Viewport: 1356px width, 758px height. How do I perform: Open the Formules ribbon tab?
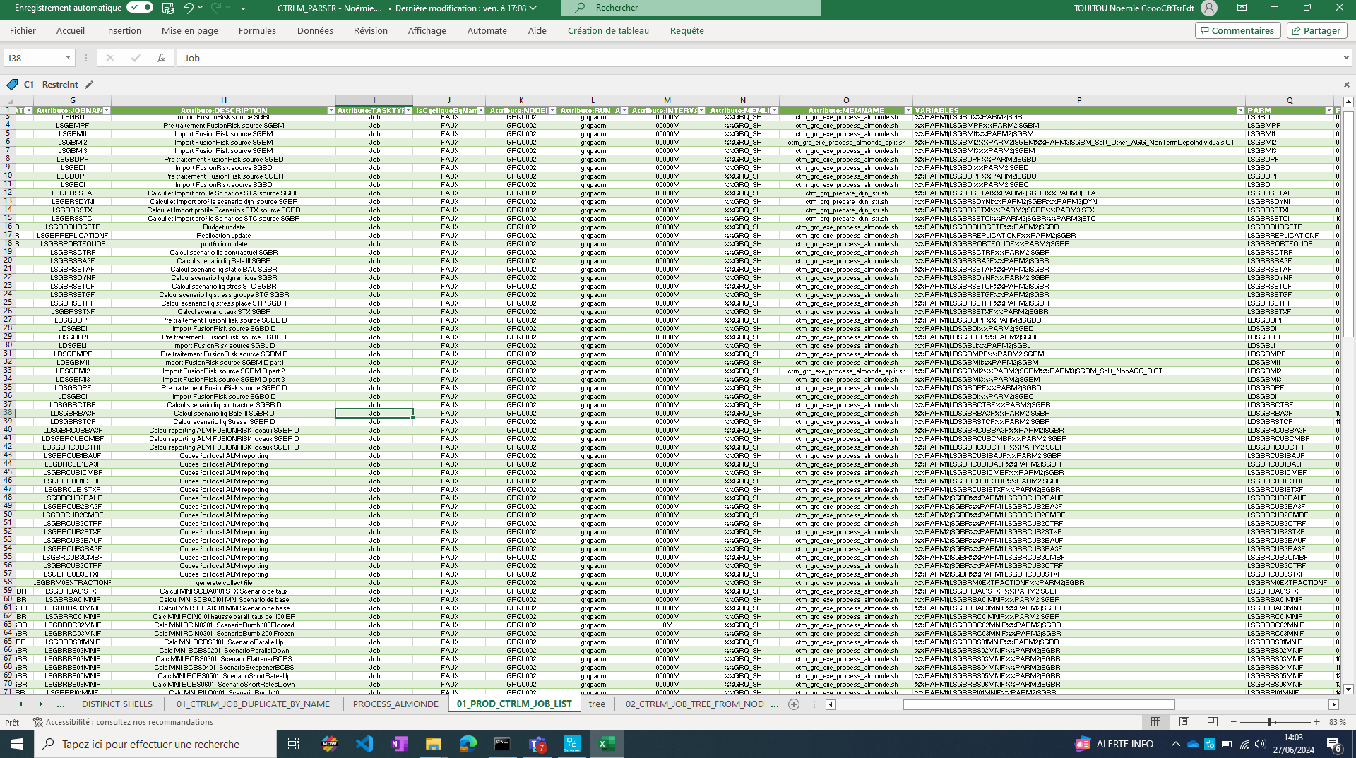click(257, 30)
